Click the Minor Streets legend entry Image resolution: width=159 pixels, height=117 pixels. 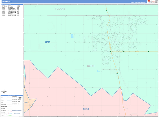[3, 108]
